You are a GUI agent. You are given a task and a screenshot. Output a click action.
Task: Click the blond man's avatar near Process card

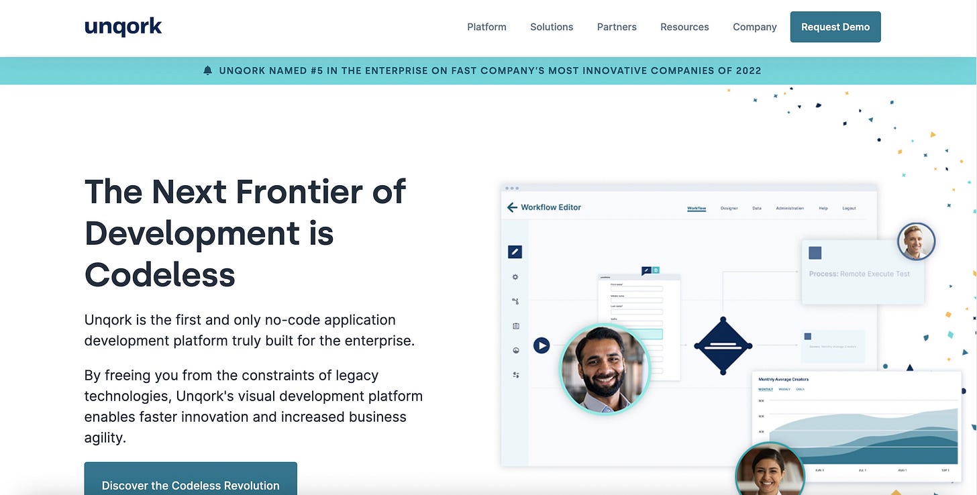pyautogui.click(x=916, y=241)
